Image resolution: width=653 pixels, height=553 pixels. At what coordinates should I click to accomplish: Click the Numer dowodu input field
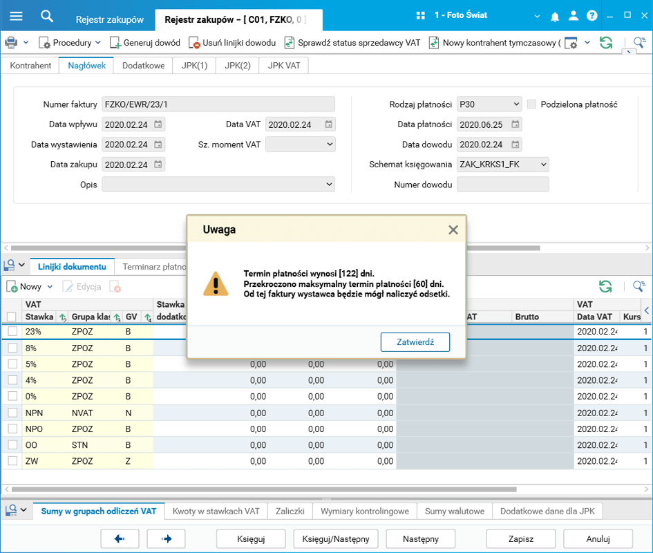(x=503, y=185)
